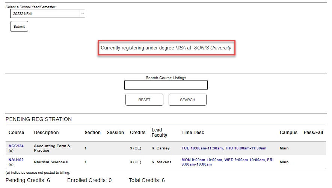Image resolution: width=332 pixels, height=188 pixels.
Task: Click the Course column header
Action: [x=16, y=133]
